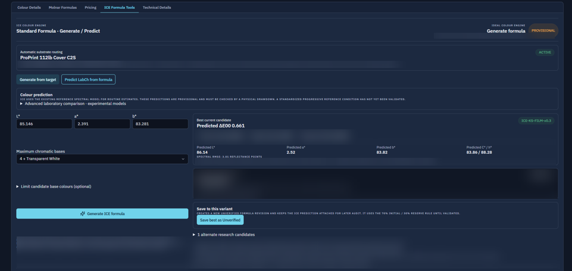Expand Limit candidate base colours option

pyautogui.click(x=54, y=186)
